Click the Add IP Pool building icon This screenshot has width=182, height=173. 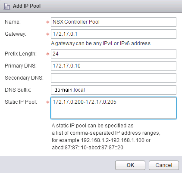pyautogui.click(x=7, y=6)
